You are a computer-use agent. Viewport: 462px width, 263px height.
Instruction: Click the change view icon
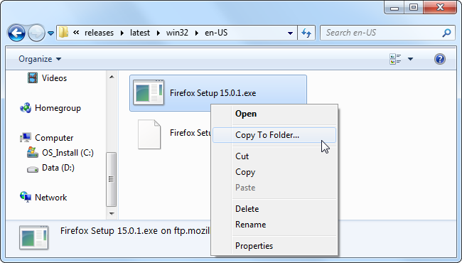click(x=395, y=59)
